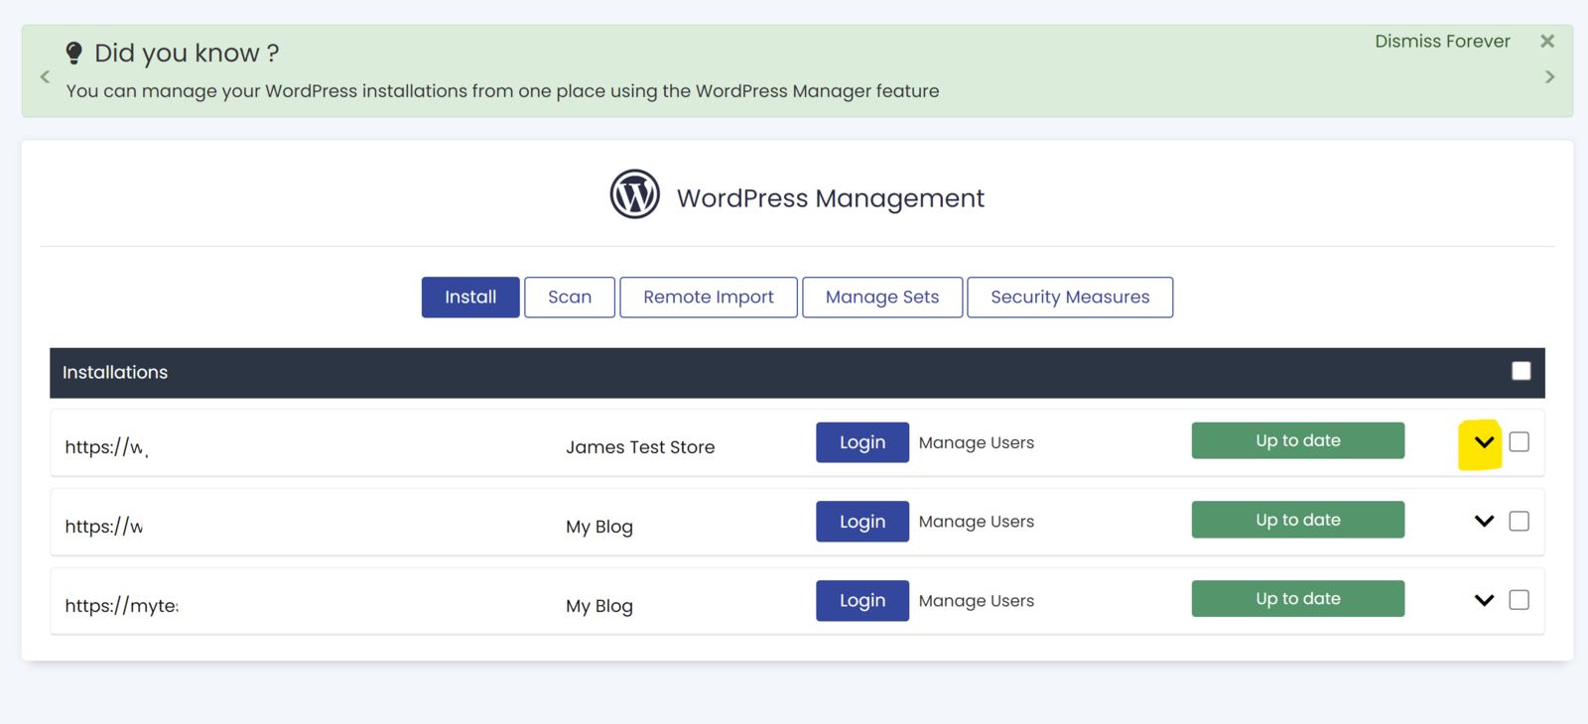Expand the https://w My Blog installation

tap(1484, 521)
